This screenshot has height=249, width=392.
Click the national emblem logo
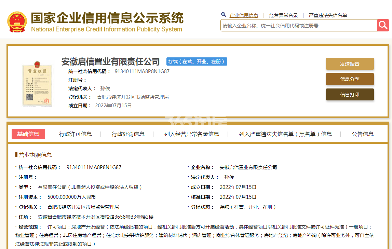tap(17, 22)
